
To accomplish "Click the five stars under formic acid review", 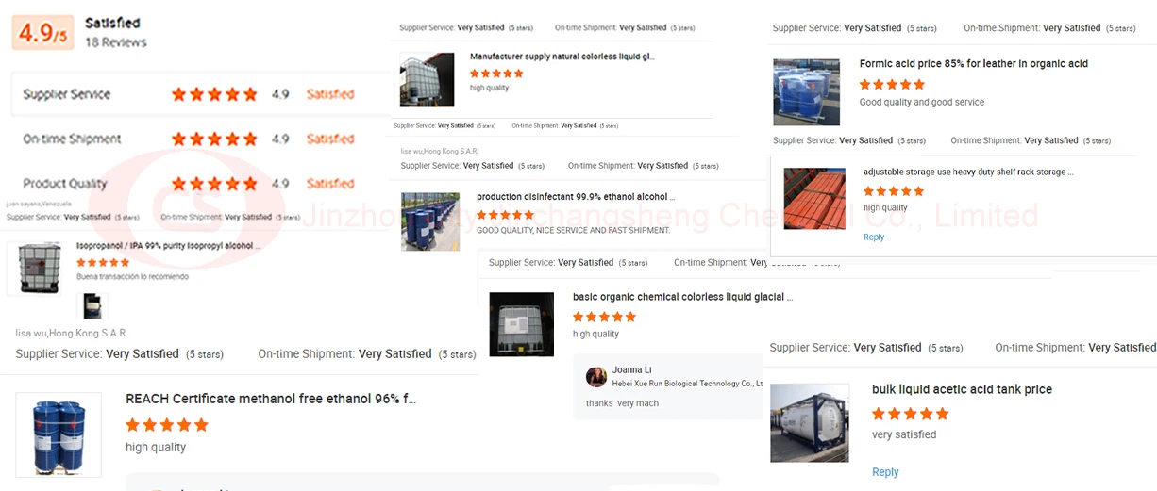I will coord(892,84).
